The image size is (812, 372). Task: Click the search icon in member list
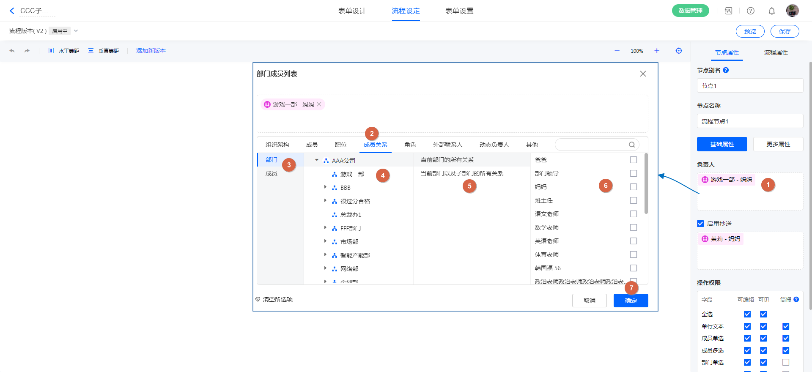pos(632,145)
